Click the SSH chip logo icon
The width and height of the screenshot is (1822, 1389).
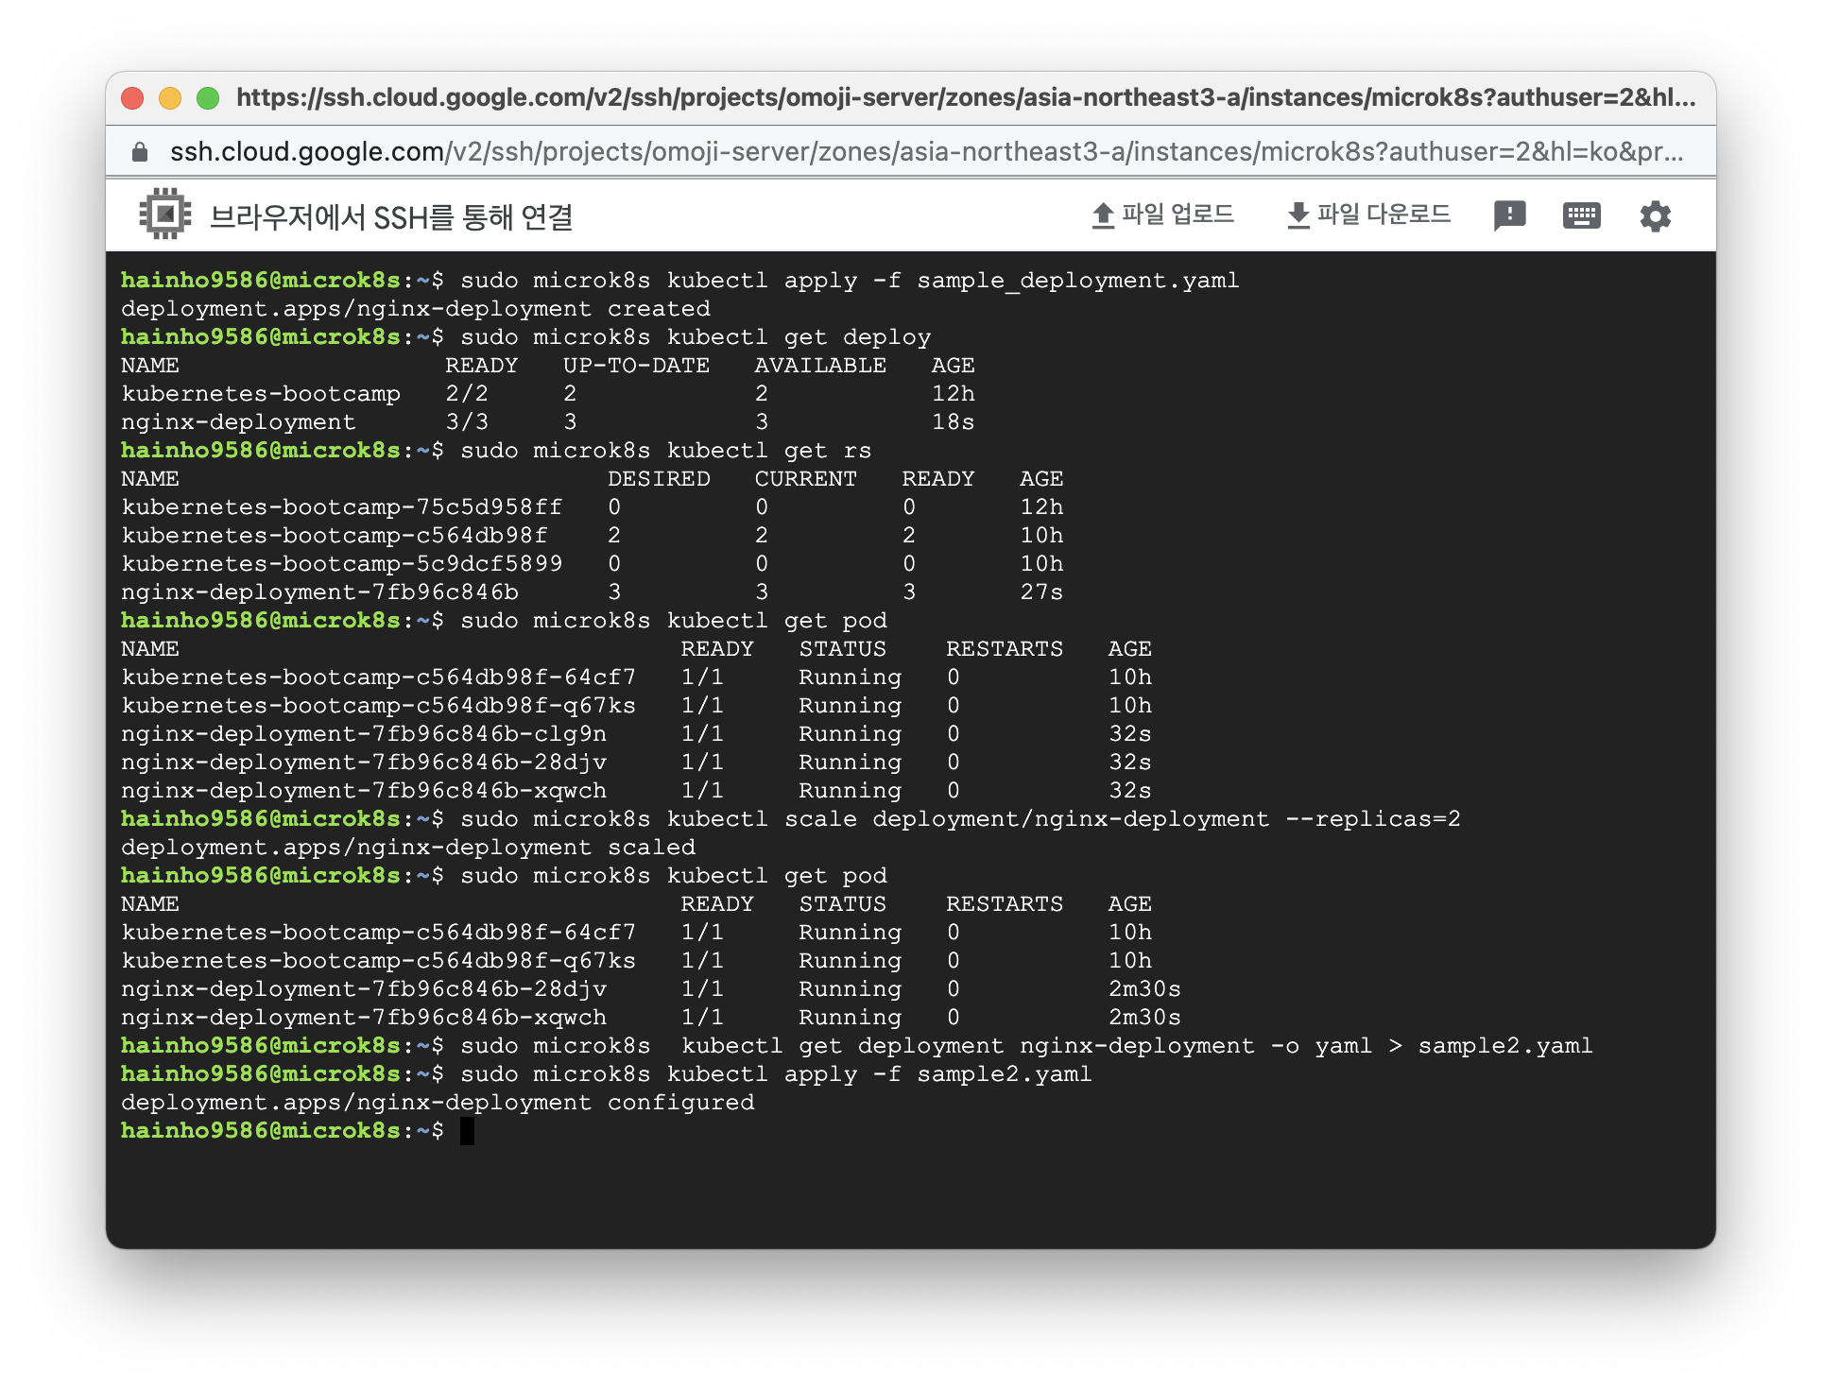pyautogui.click(x=165, y=214)
